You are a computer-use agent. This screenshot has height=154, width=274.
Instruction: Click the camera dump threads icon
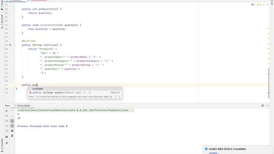pyautogui.click(x=7, y=121)
